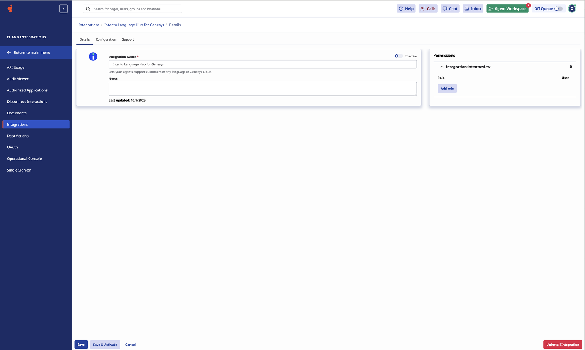Click the Permissions heading text
Viewport: 585px width, 350px height.
click(444, 56)
